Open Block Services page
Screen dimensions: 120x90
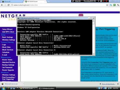[8, 50]
